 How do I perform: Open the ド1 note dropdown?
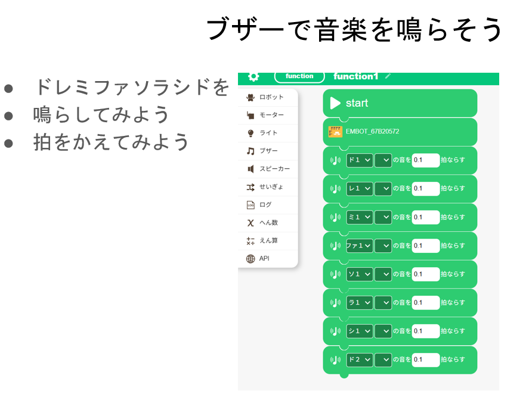tap(359, 160)
